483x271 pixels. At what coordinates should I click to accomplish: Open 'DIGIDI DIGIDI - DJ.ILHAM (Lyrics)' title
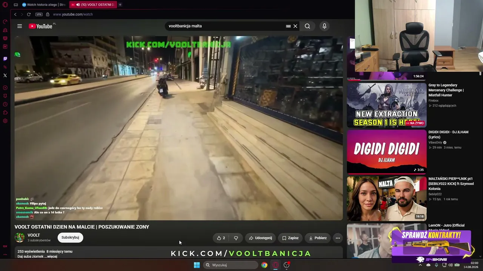point(448,134)
